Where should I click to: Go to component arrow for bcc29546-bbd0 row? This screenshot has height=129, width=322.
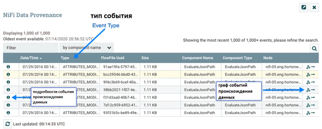pos(313,74)
